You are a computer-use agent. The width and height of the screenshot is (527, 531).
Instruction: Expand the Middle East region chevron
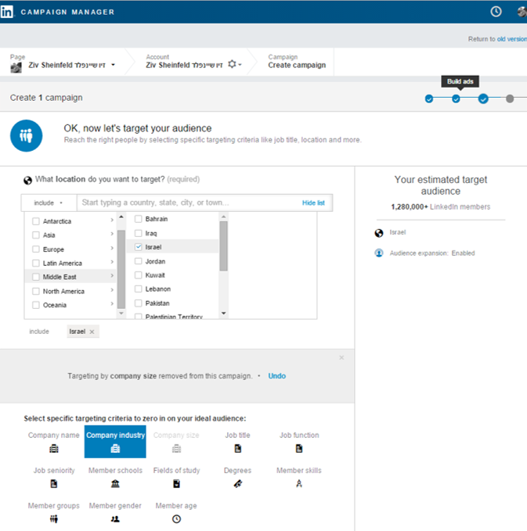pos(112,276)
